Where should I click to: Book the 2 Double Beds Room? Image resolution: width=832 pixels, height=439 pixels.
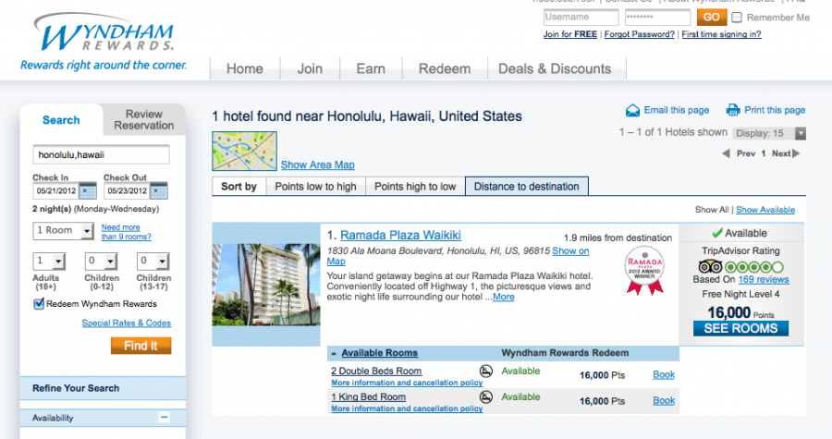pyautogui.click(x=663, y=375)
